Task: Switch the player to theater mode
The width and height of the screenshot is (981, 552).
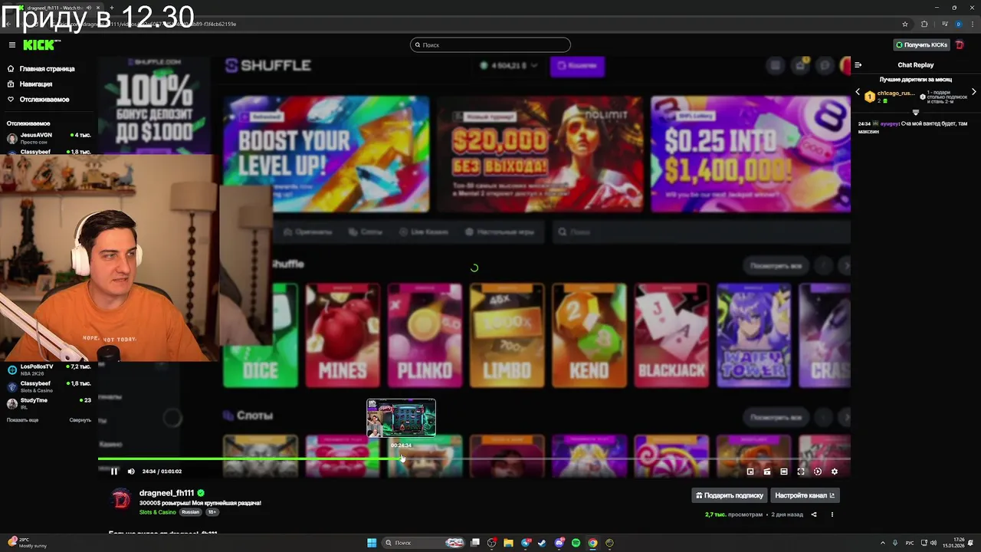Action: [784, 472]
